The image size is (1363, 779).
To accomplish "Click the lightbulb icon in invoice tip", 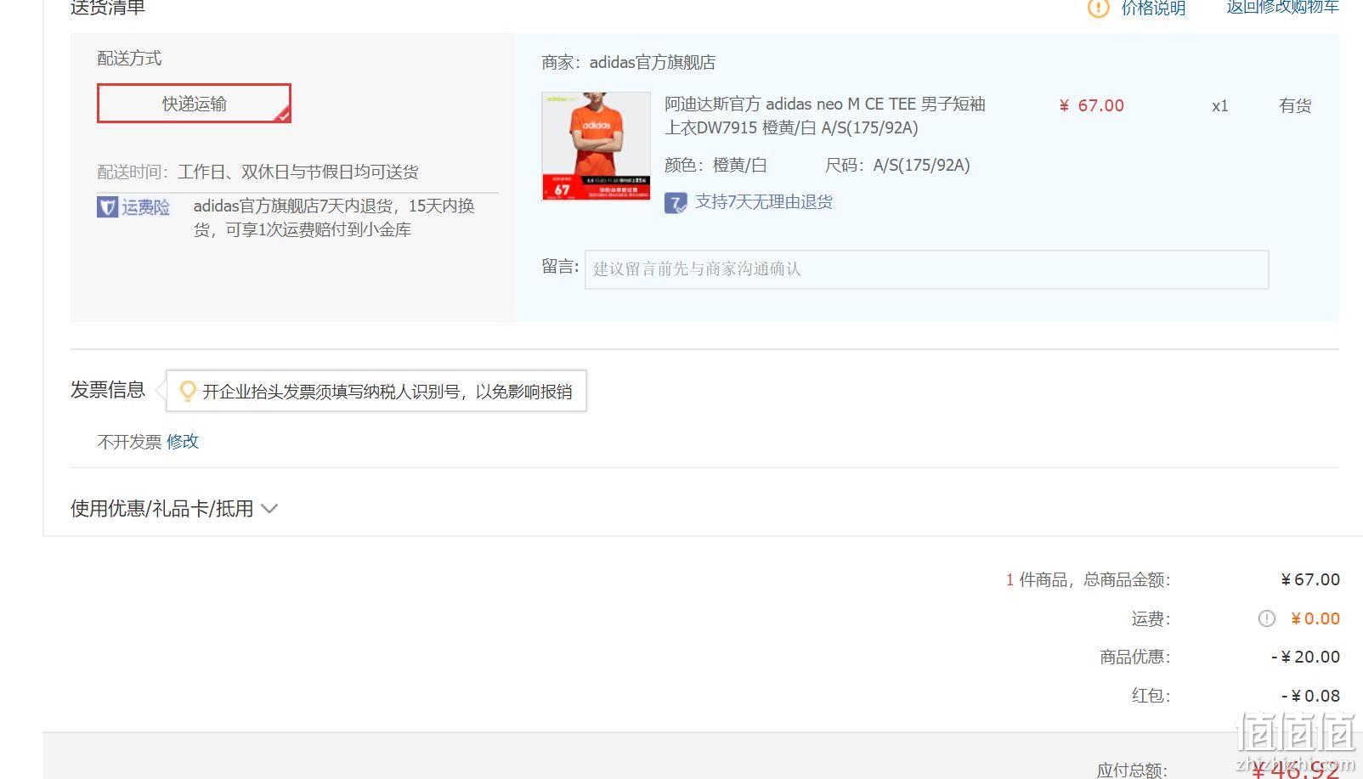I will tap(188, 391).
